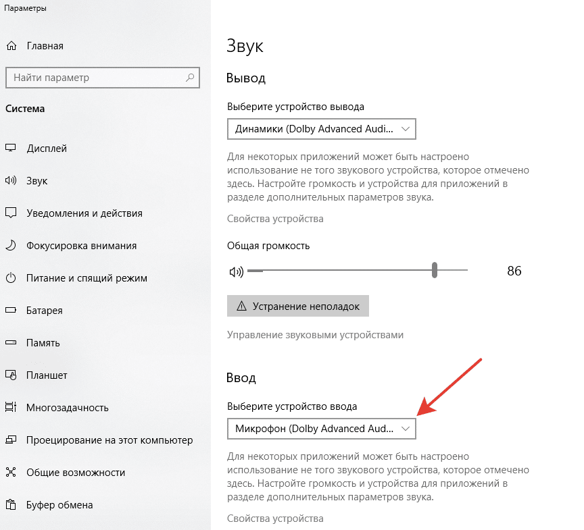This screenshot has height=530, width=584.
Task: Click the Home icon in sidebar
Action: coord(11,46)
